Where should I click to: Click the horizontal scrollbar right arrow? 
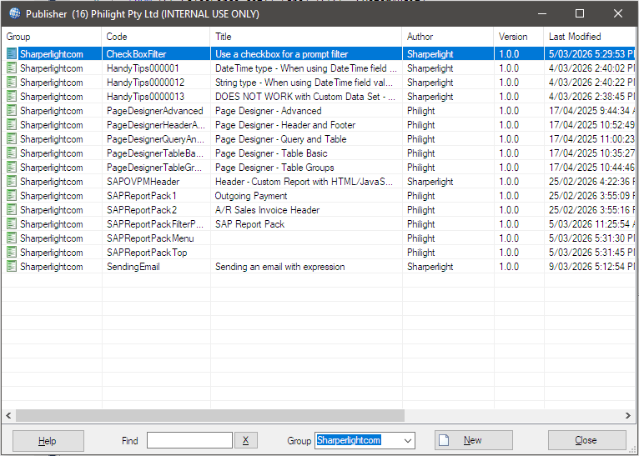point(627,415)
